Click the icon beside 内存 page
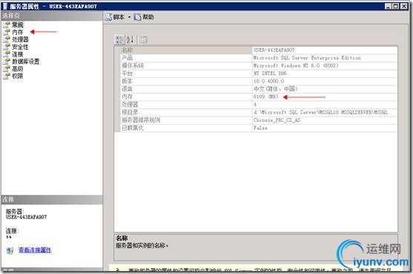This screenshot has width=413, height=274. click(7, 32)
